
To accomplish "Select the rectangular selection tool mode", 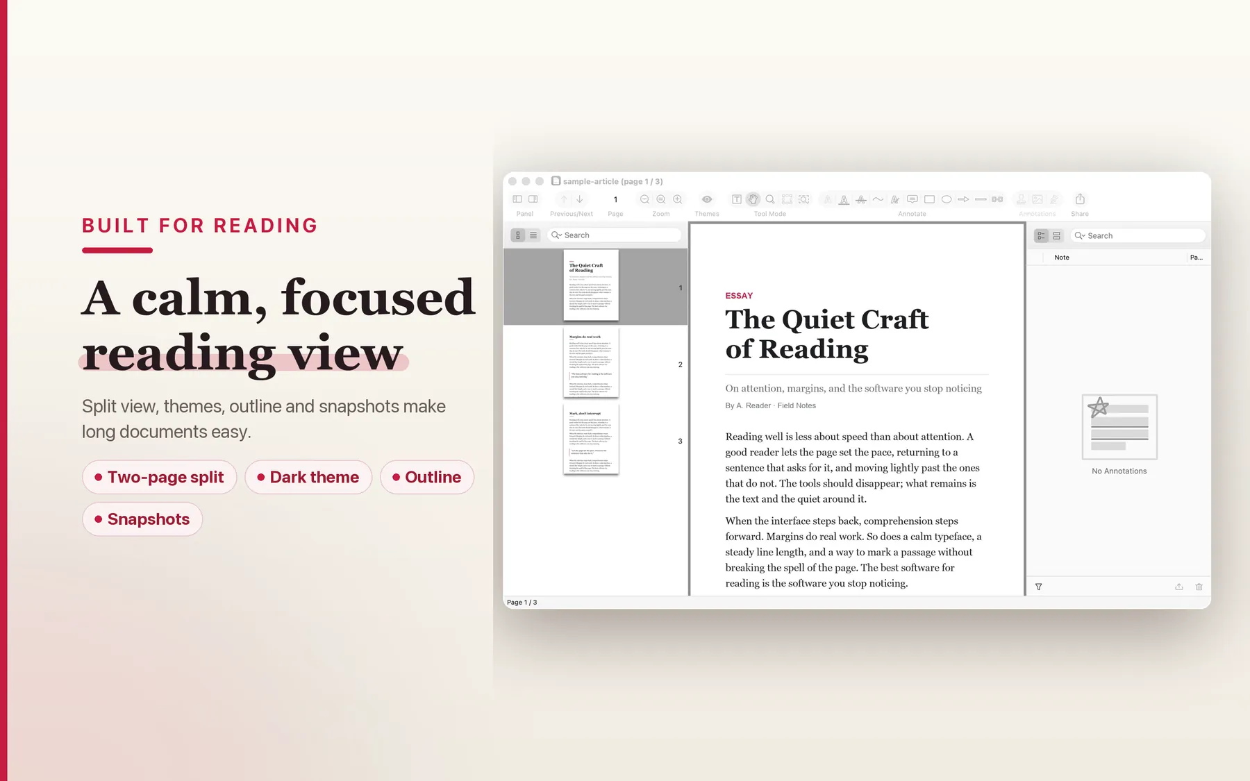I will pyautogui.click(x=787, y=199).
